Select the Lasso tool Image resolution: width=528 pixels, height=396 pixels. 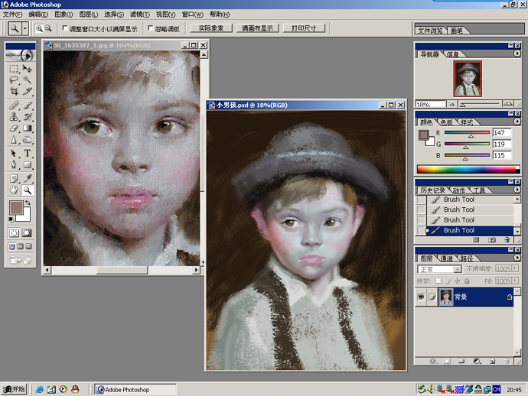point(14,80)
